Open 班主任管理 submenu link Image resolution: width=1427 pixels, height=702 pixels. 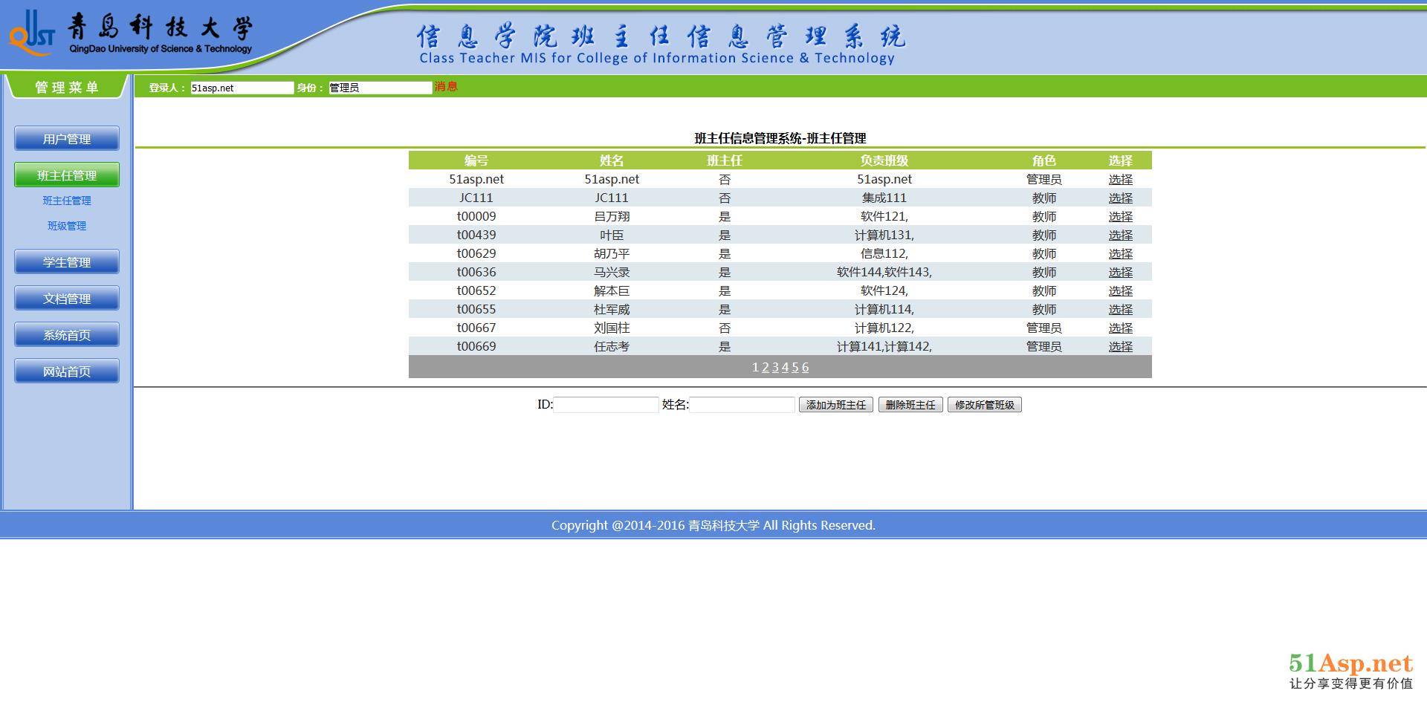pyautogui.click(x=67, y=201)
